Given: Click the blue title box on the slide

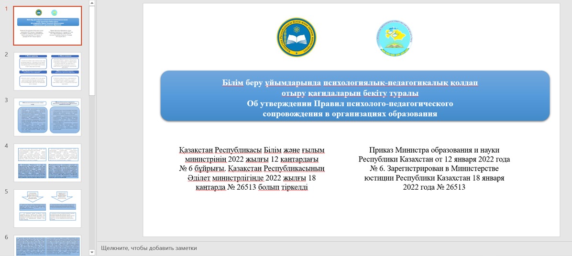Looking at the screenshot, I should tap(354, 96).
